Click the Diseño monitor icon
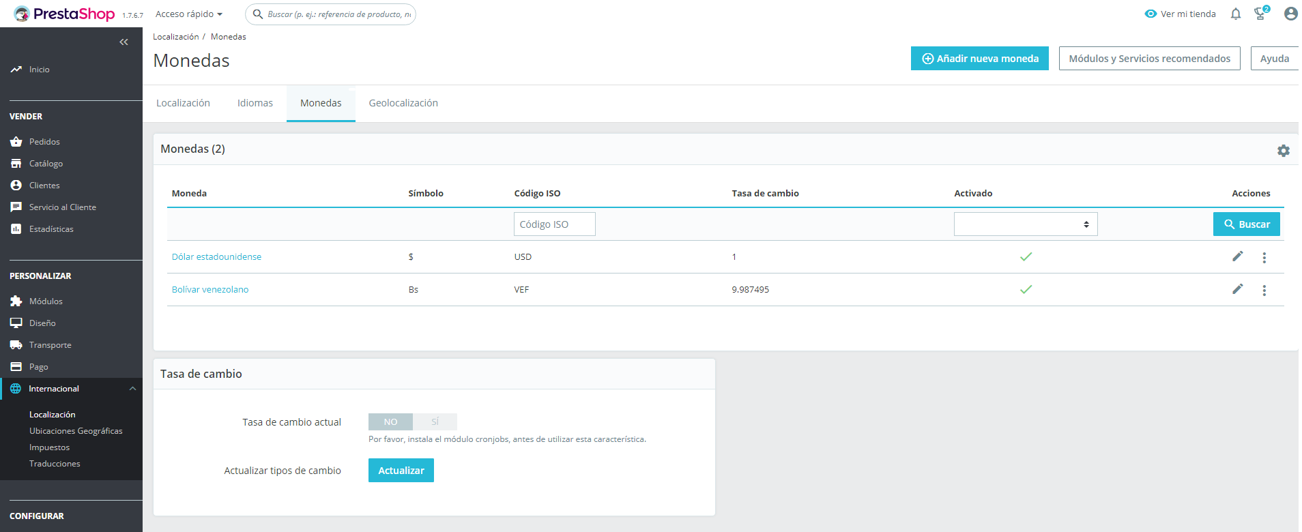The height and width of the screenshot is (532, 1302). click(x=16, y=323)
